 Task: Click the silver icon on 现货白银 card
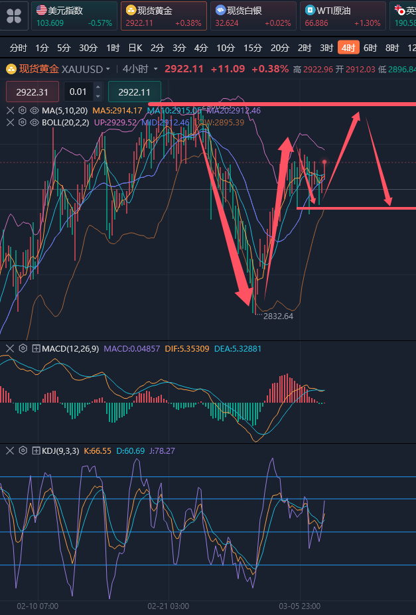220,10
